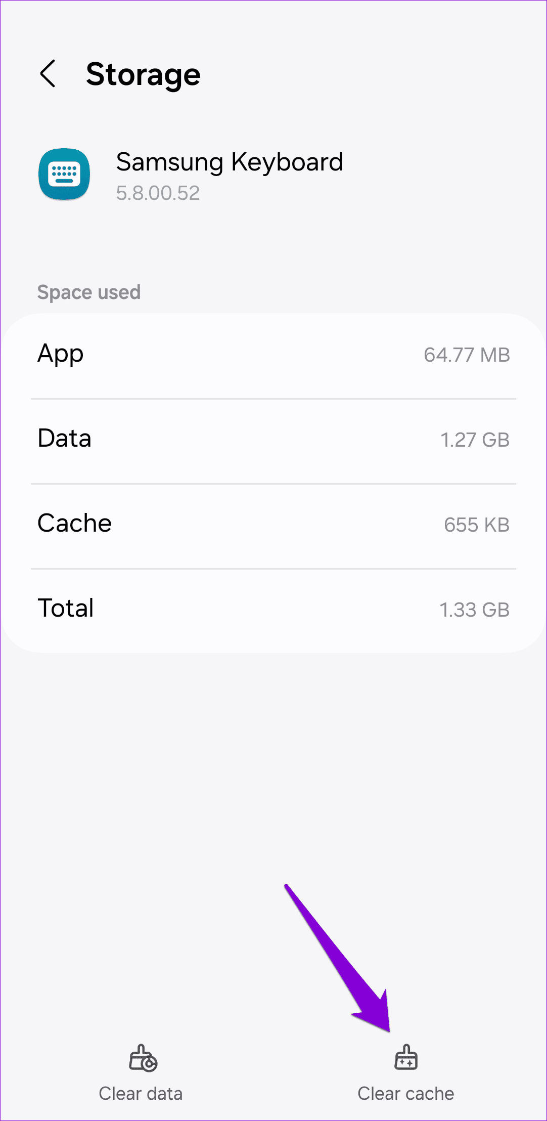Tap the 1.27 GB data value
Screen dimensions: 547x1121
tap(475, 440)
